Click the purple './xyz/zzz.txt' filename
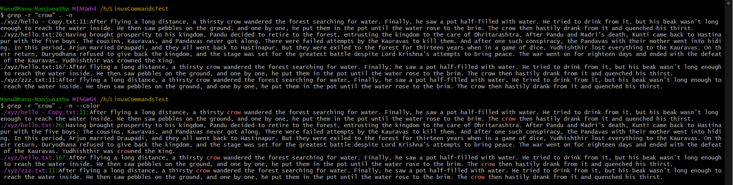 pyautogui.click(x=23, y=171)
